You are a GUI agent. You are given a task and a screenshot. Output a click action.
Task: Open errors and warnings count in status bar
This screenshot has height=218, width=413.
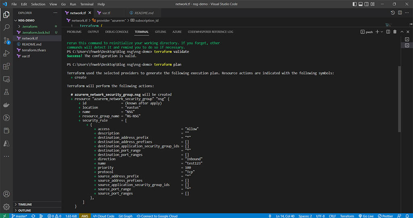(54, 216)
